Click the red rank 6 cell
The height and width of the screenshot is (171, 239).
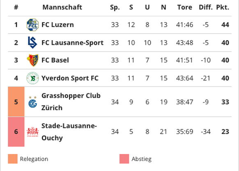16,132
